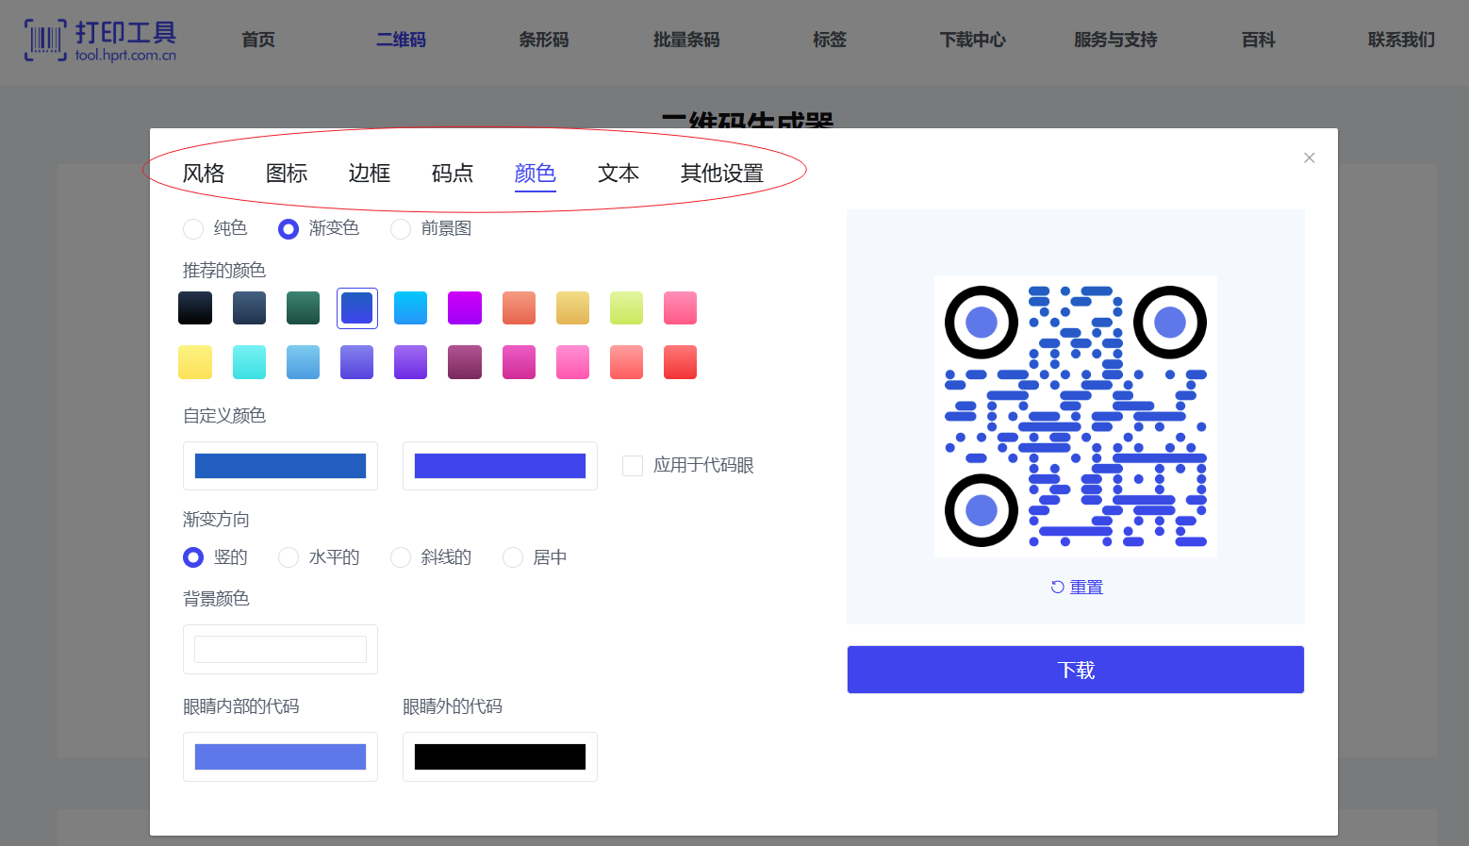Pick the yellow second-row swatch
The image size is (1469, 846).
pos(195,362)
